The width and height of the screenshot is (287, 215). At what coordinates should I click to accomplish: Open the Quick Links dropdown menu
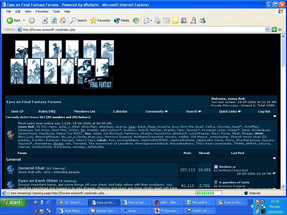[230, 111]
